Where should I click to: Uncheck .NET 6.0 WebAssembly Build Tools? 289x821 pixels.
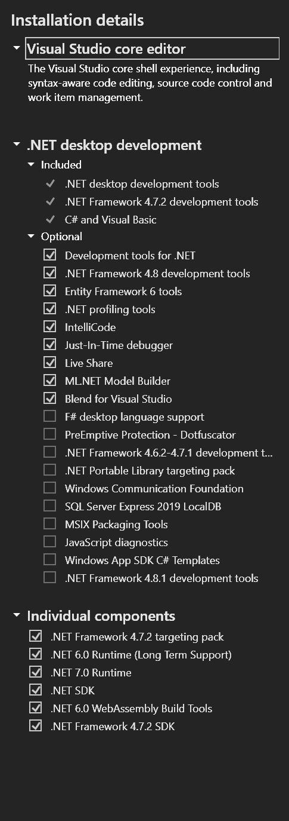pos(36,708)
